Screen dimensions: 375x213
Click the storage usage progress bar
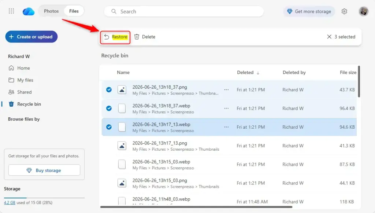44,198
